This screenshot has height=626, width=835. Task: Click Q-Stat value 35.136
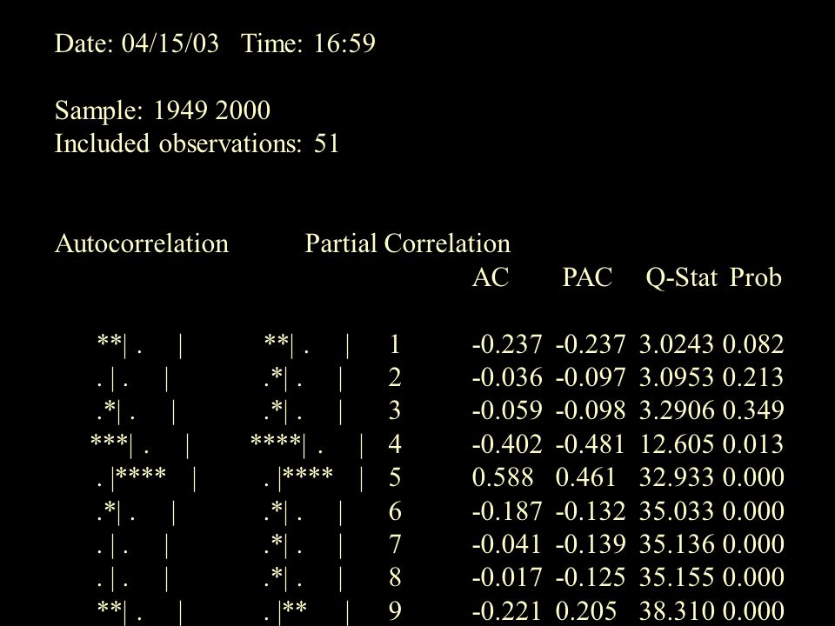point(677,544)
